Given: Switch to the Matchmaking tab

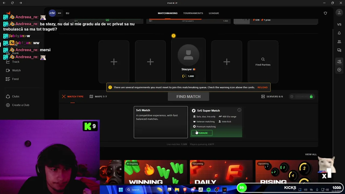Looking at the screenshot, I should coord(168,13).
